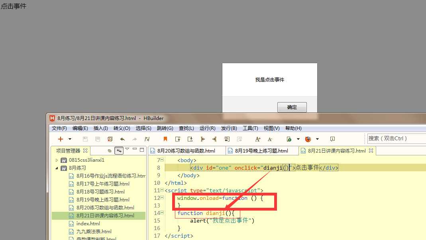Open the 查找(L) menu

coord(186,128)
